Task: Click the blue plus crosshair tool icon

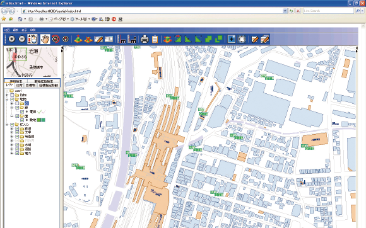Action: tap(232, 39)
